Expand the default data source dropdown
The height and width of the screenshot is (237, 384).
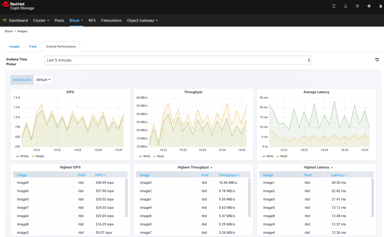click(43, 80)
